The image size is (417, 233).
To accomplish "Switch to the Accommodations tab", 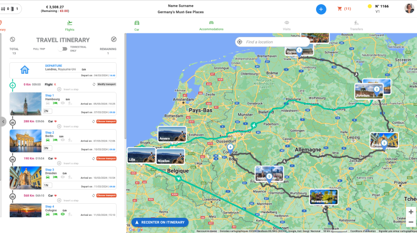I will (x=211, y=26).
